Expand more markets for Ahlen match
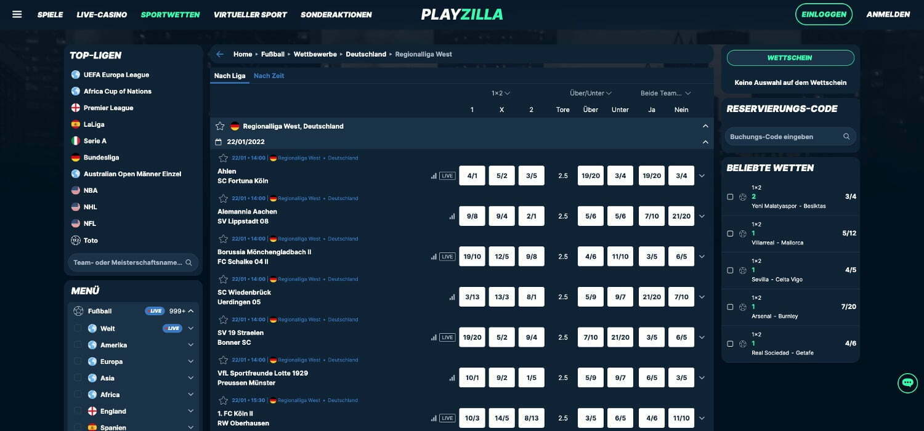 (x=702, y=176)
